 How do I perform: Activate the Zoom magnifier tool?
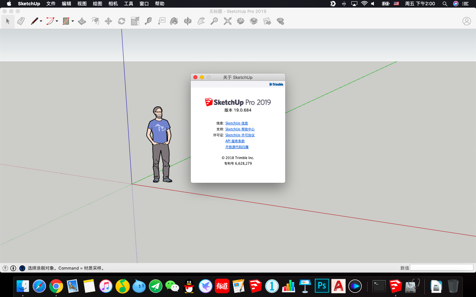214,21
